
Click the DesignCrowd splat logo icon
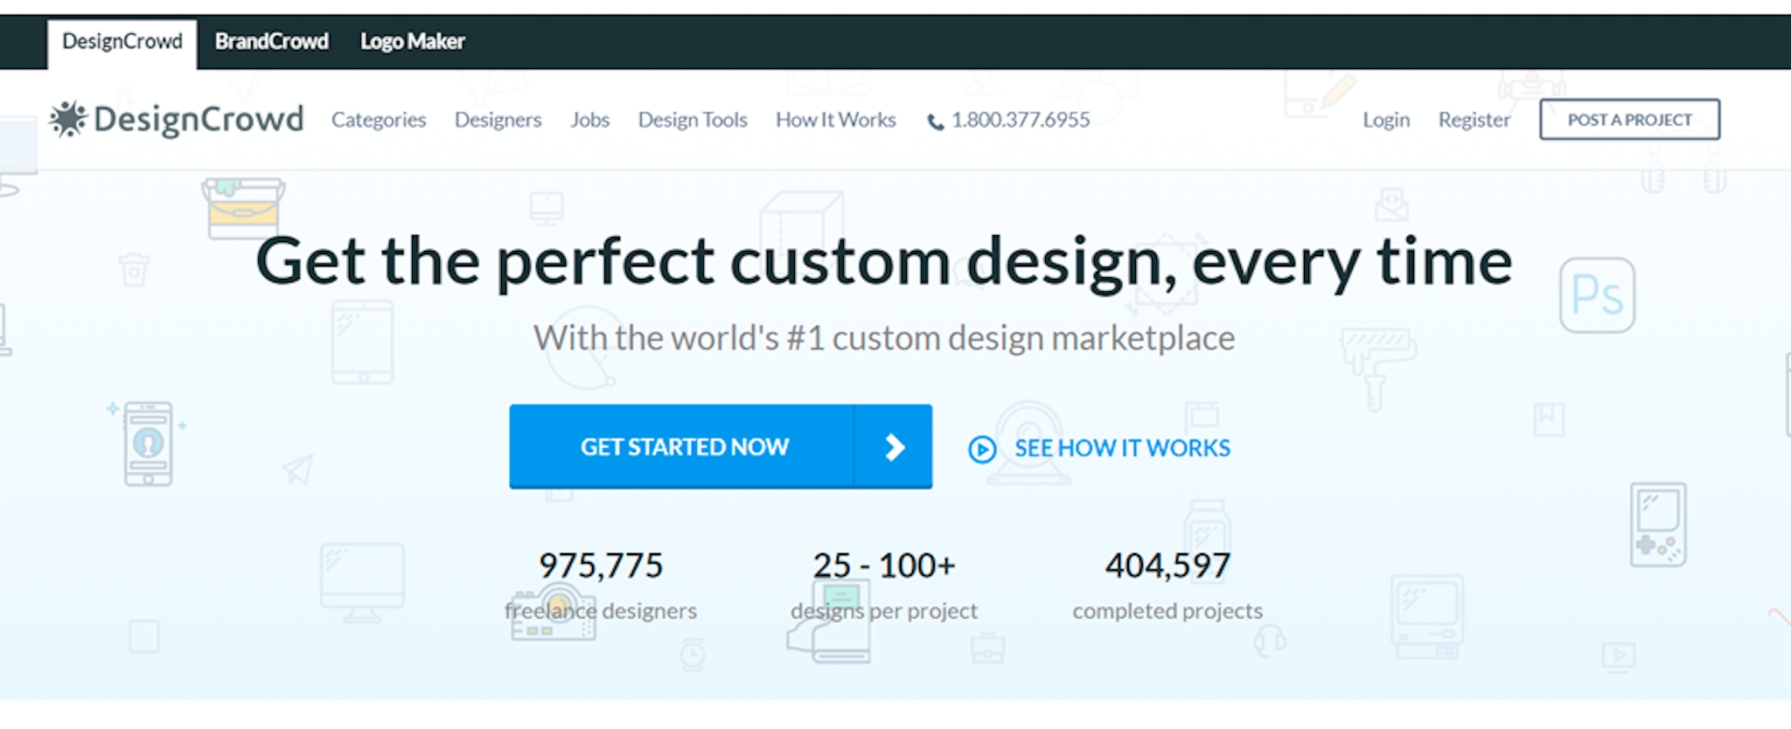(x=67, y=119)
